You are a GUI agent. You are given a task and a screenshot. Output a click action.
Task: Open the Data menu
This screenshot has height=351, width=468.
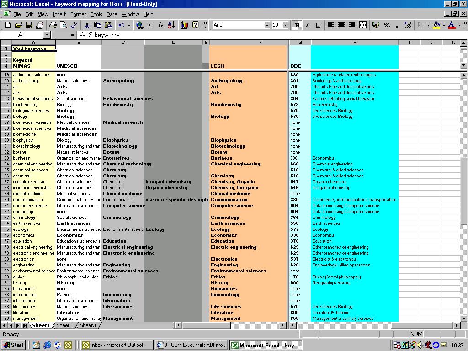[112, 14]
